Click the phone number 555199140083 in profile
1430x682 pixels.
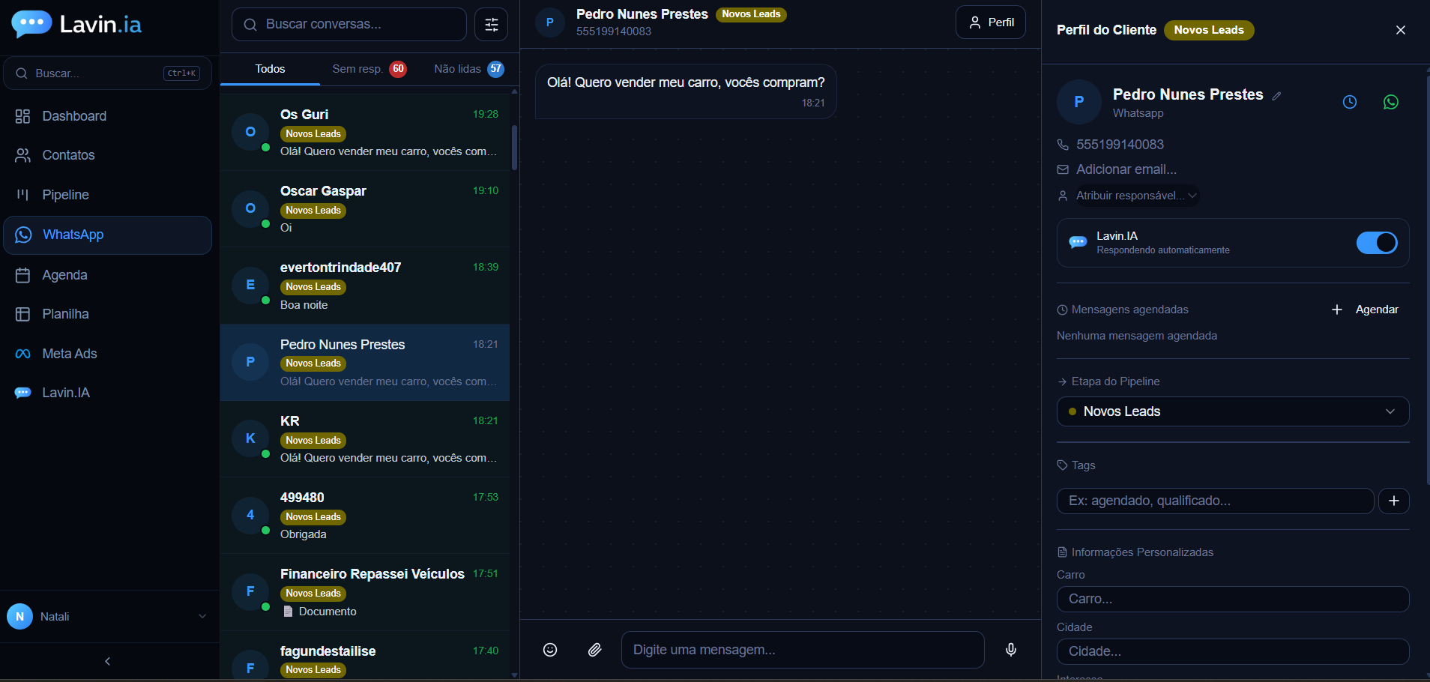tap(1120, 145)
